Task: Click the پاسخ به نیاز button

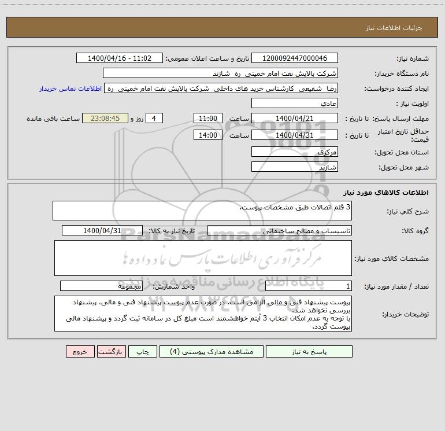Action: [x=309, y=351]
